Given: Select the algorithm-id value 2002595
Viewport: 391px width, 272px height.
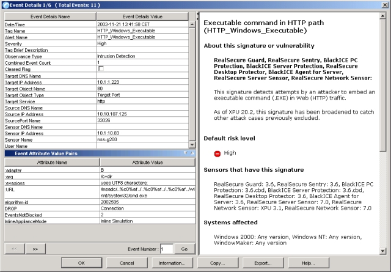Looking at the screenshot, I should 148,202.
